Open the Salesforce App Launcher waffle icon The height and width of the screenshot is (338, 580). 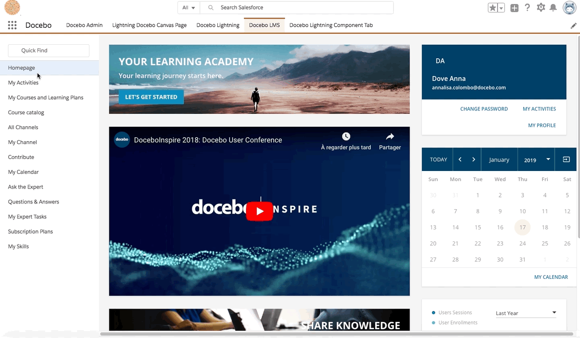pyautogui.click(x=12, y=25)
